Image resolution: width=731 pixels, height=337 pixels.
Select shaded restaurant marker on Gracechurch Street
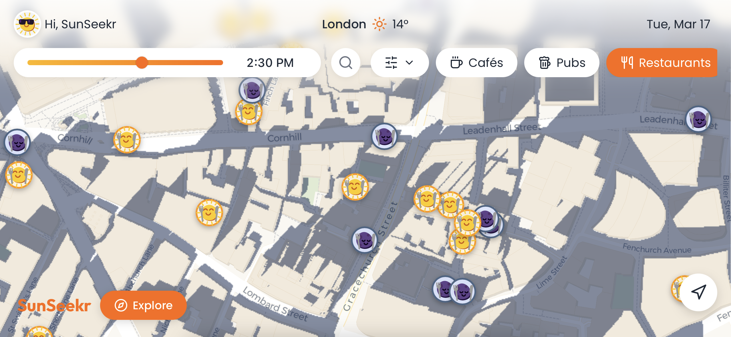(x=364, y=240)
